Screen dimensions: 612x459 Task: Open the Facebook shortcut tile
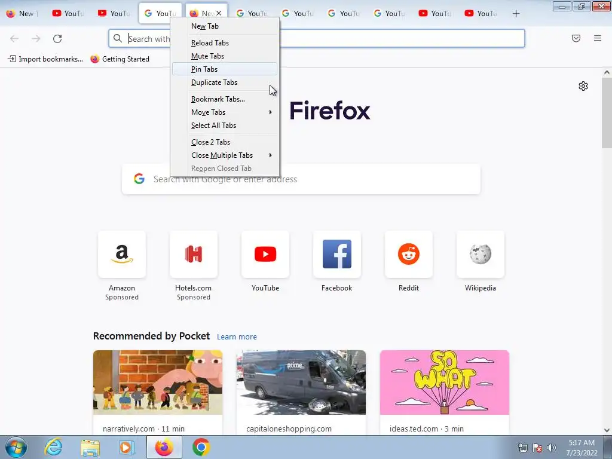[x=337, y=254]
